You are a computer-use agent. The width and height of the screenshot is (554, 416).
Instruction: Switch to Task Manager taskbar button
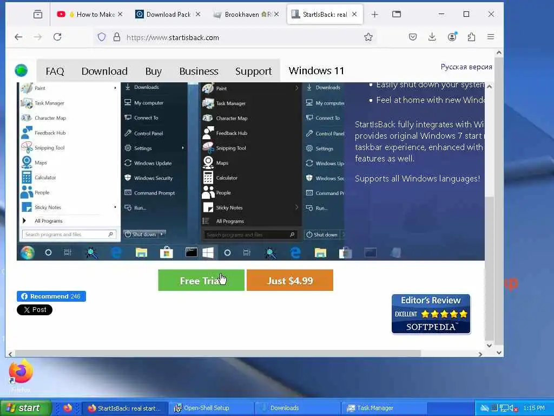pos(384,408)
